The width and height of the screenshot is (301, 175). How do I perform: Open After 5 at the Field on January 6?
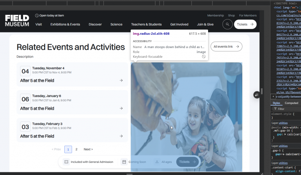click(72, 102)
